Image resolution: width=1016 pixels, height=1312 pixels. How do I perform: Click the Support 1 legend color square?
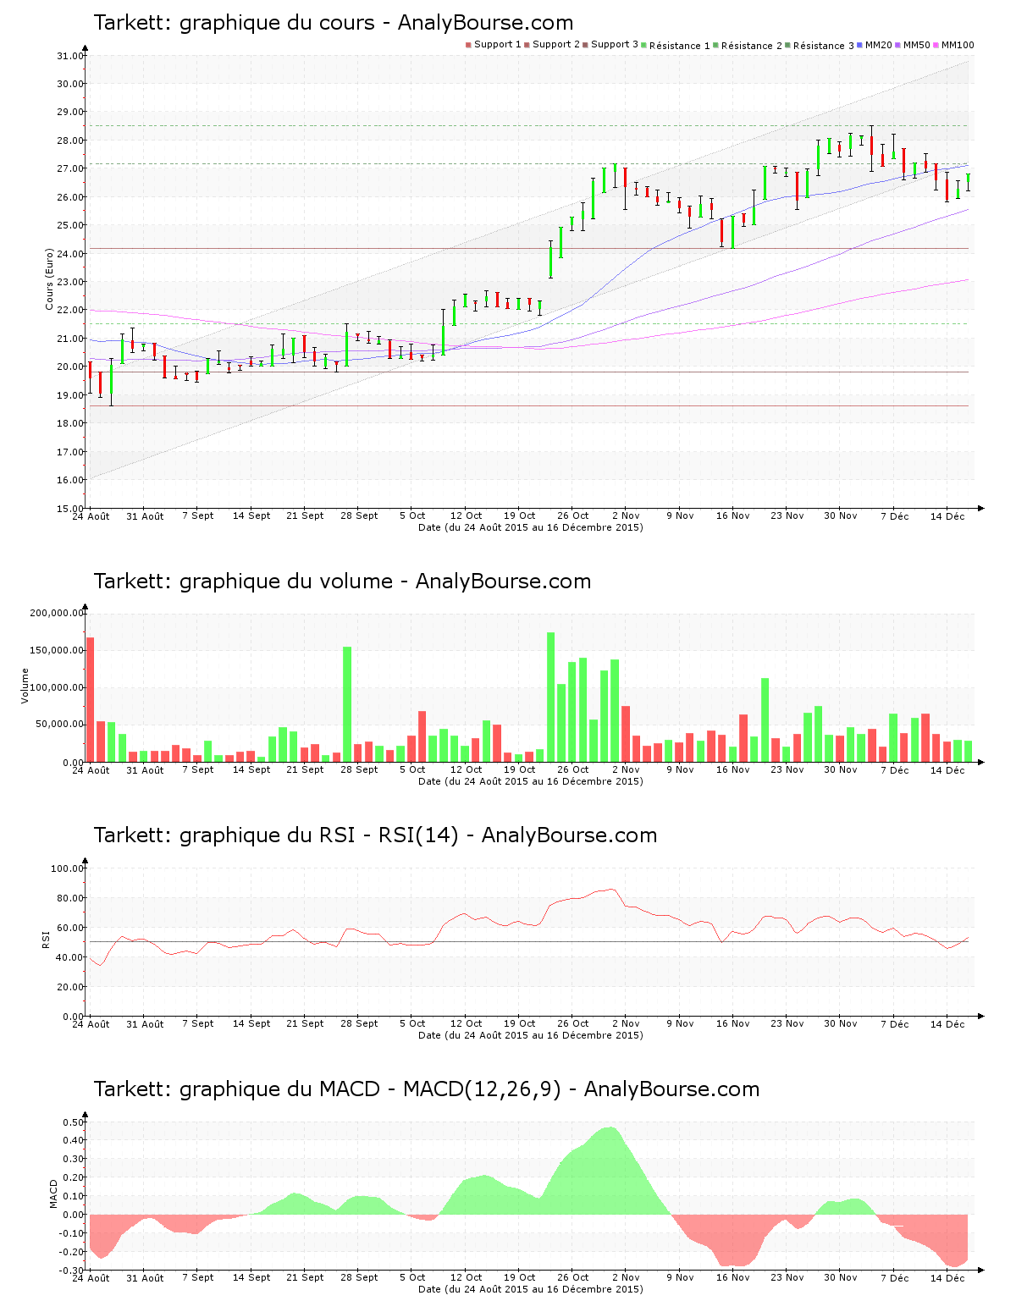pyautogui.click(x=468, y=45)
